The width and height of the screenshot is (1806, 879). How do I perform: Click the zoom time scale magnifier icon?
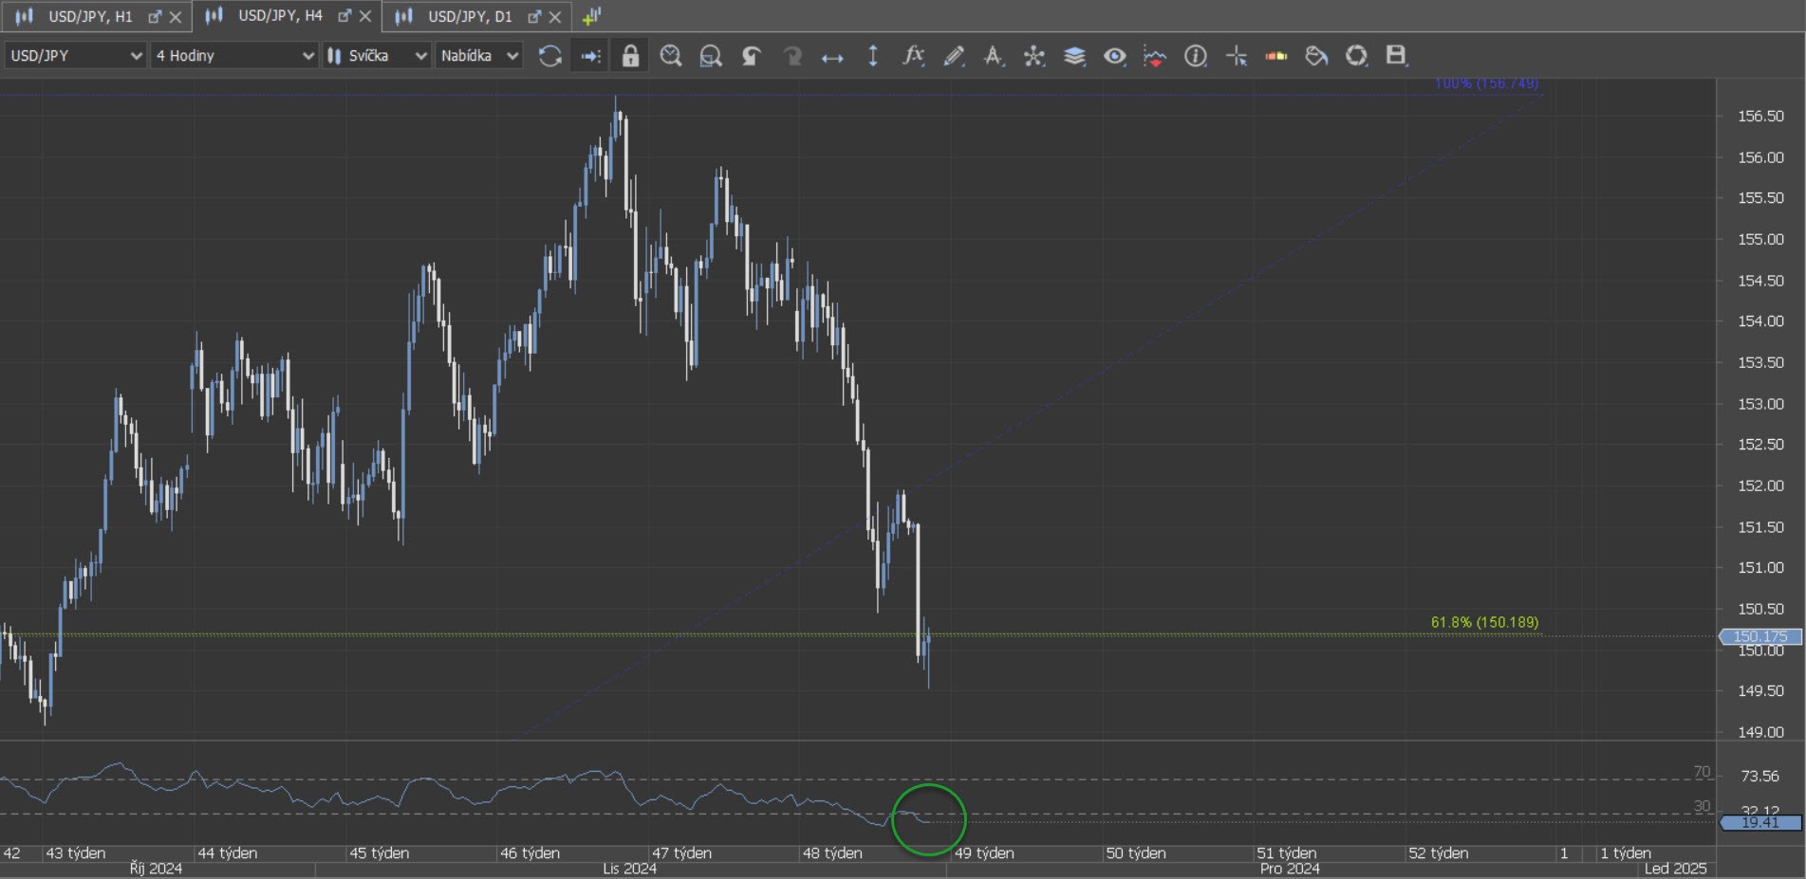point(671,56)
